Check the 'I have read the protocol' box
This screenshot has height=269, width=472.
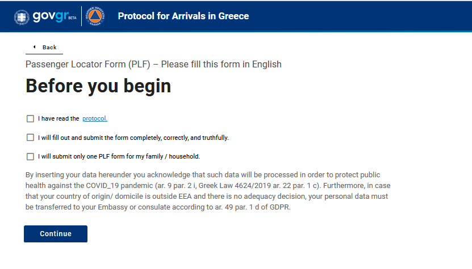30,119
